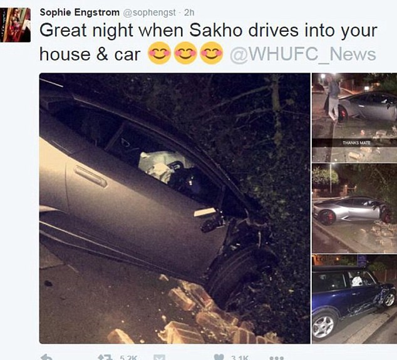Open the damaged blue Mini photo
Image resolution: width=397 pixels, height=360 pixels.
point(354,299)
